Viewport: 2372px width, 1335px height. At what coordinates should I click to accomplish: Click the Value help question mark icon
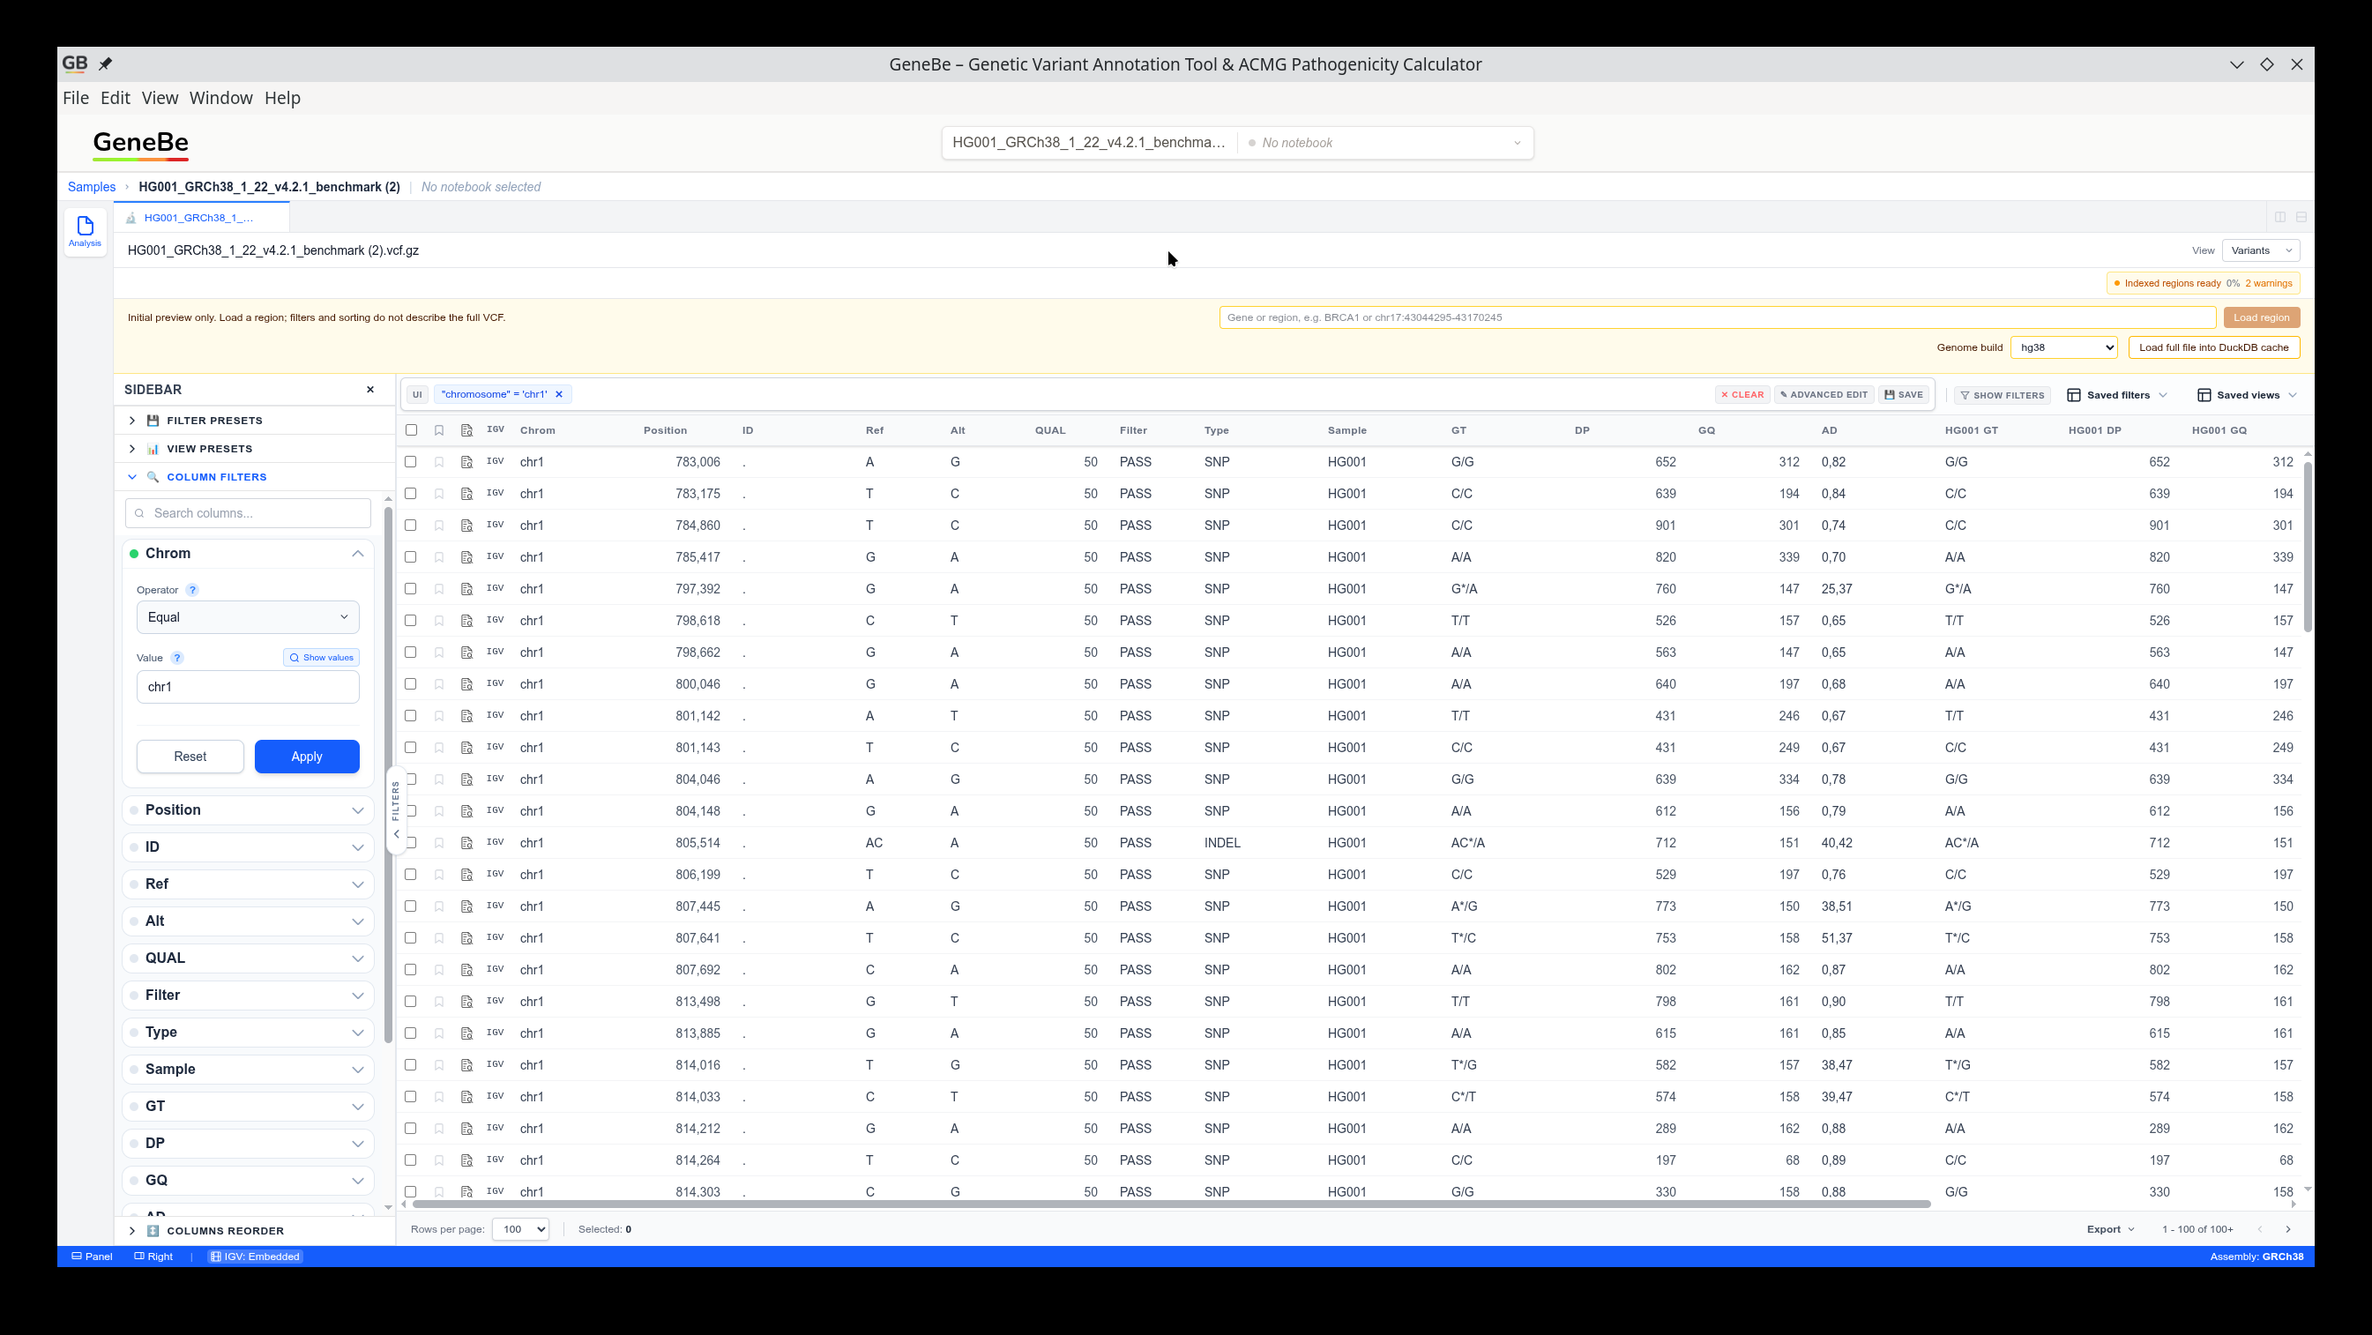pyautogui.click(x=176, y=659)
